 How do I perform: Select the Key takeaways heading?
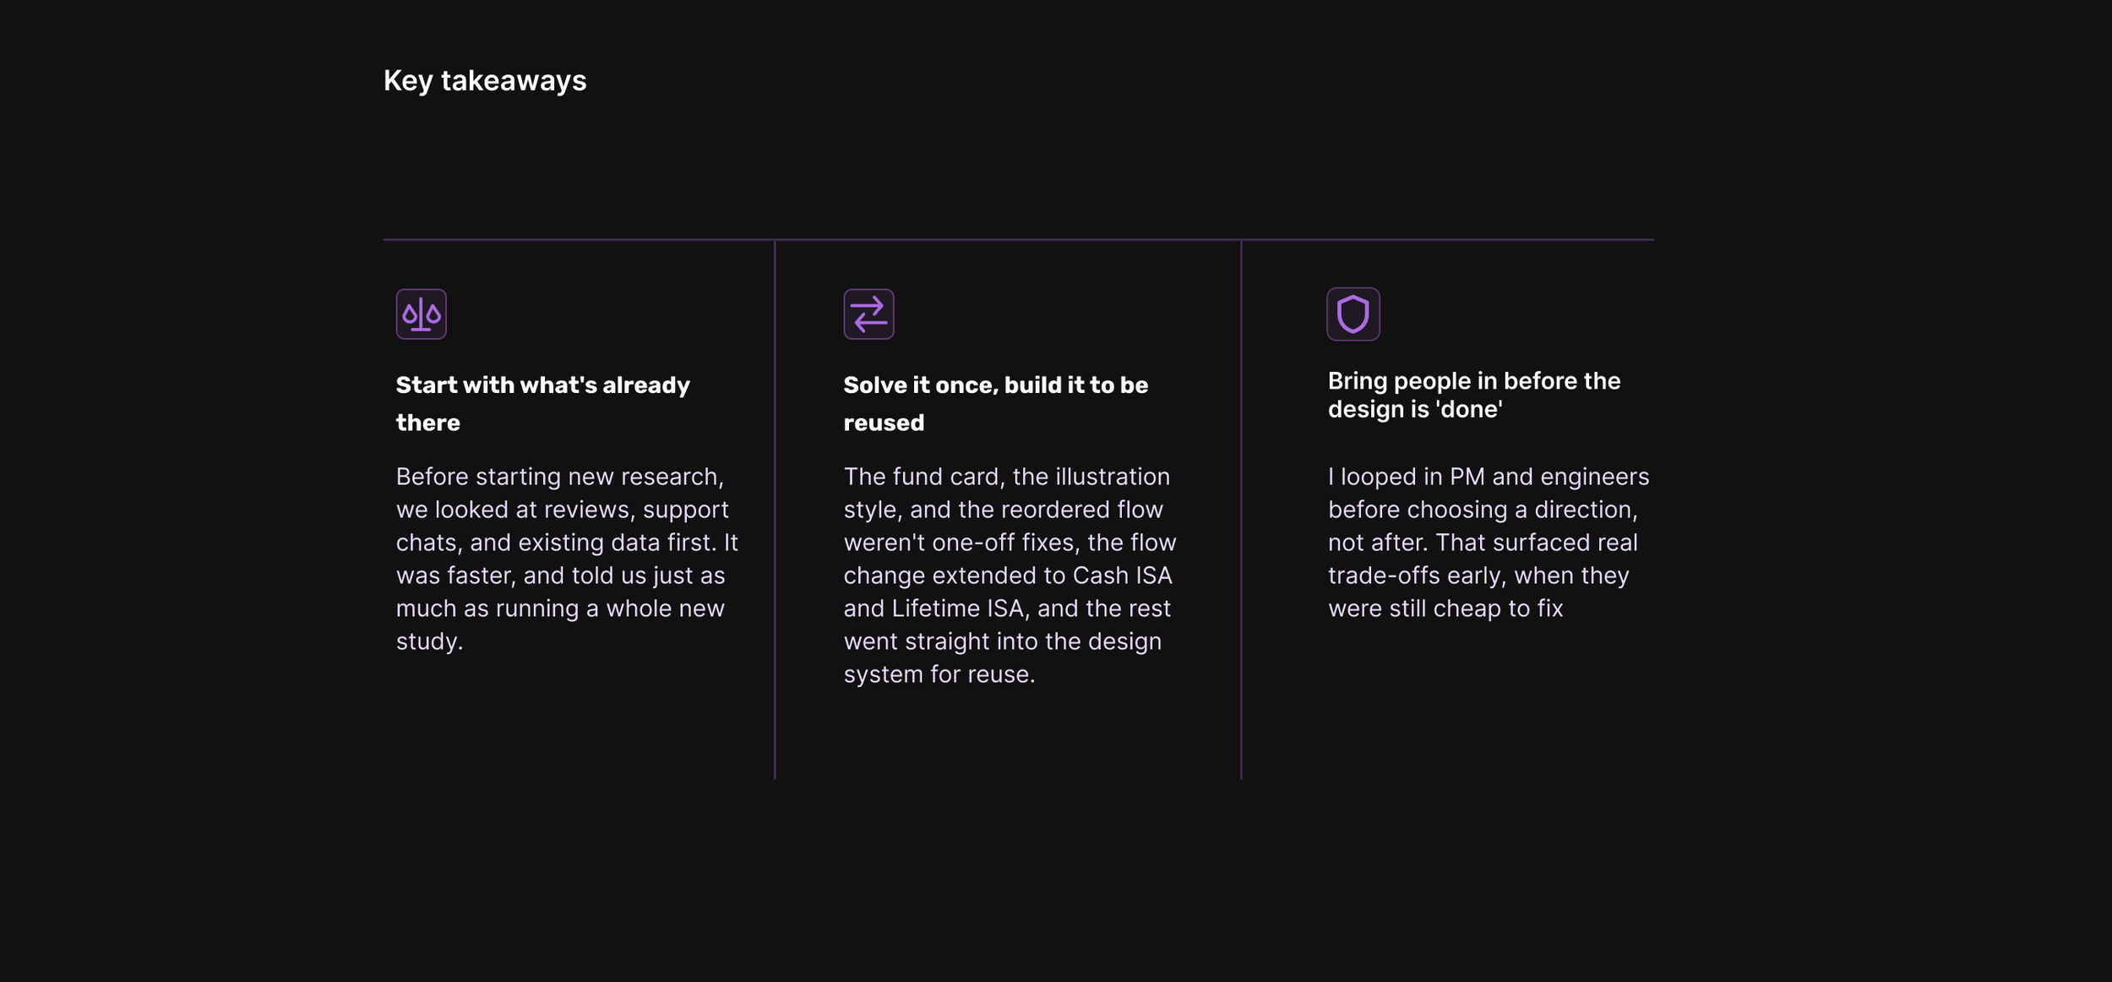[485, 81]
